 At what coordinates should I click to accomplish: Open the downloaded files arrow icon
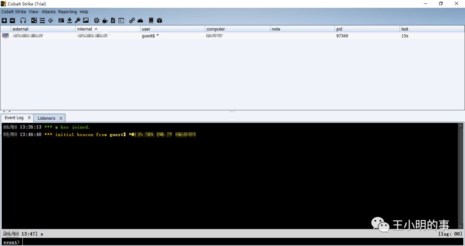[x=69, y=21]
